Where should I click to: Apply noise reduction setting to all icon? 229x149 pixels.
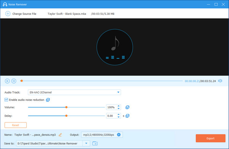pos(48,100)
